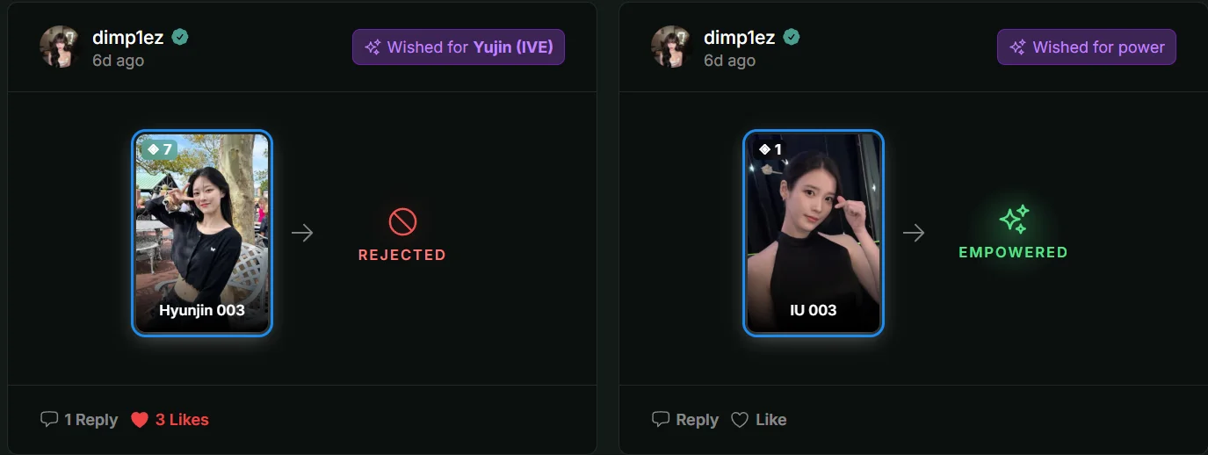
Task: Like the IU 003 post using the outline heart
Action: [740, 420]
